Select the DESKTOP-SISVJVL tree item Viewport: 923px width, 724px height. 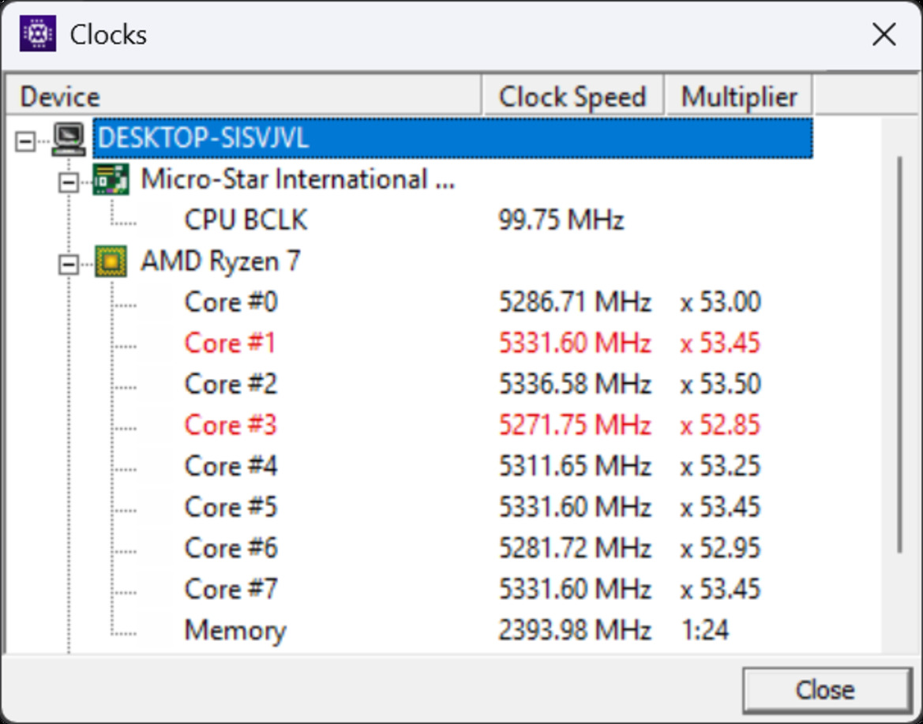pos(202,139)
